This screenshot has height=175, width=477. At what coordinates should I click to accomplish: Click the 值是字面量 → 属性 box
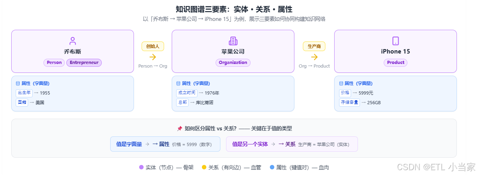[x=165, y=144]
